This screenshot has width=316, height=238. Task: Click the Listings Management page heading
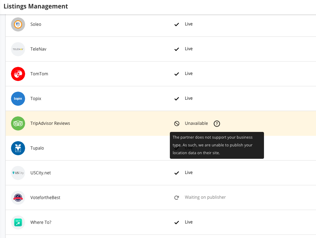click(36, 6)
